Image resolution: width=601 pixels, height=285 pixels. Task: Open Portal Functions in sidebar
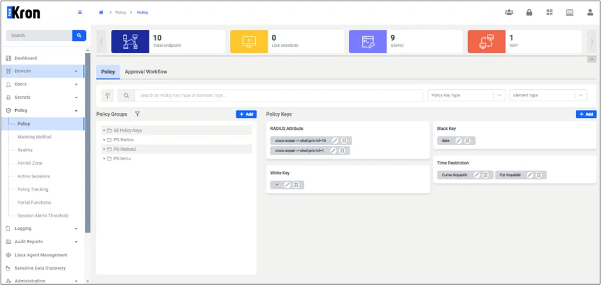click(x=34, y=202)
